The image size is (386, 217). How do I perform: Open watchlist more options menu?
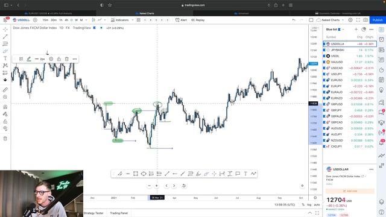pos(372,30)
